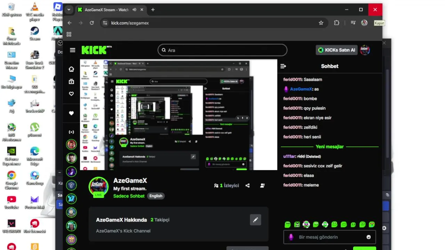Open Chrome extensions puzzle icon
Image resolution: width=445 pixels, height=250 pixels.
tap(337, 23)
